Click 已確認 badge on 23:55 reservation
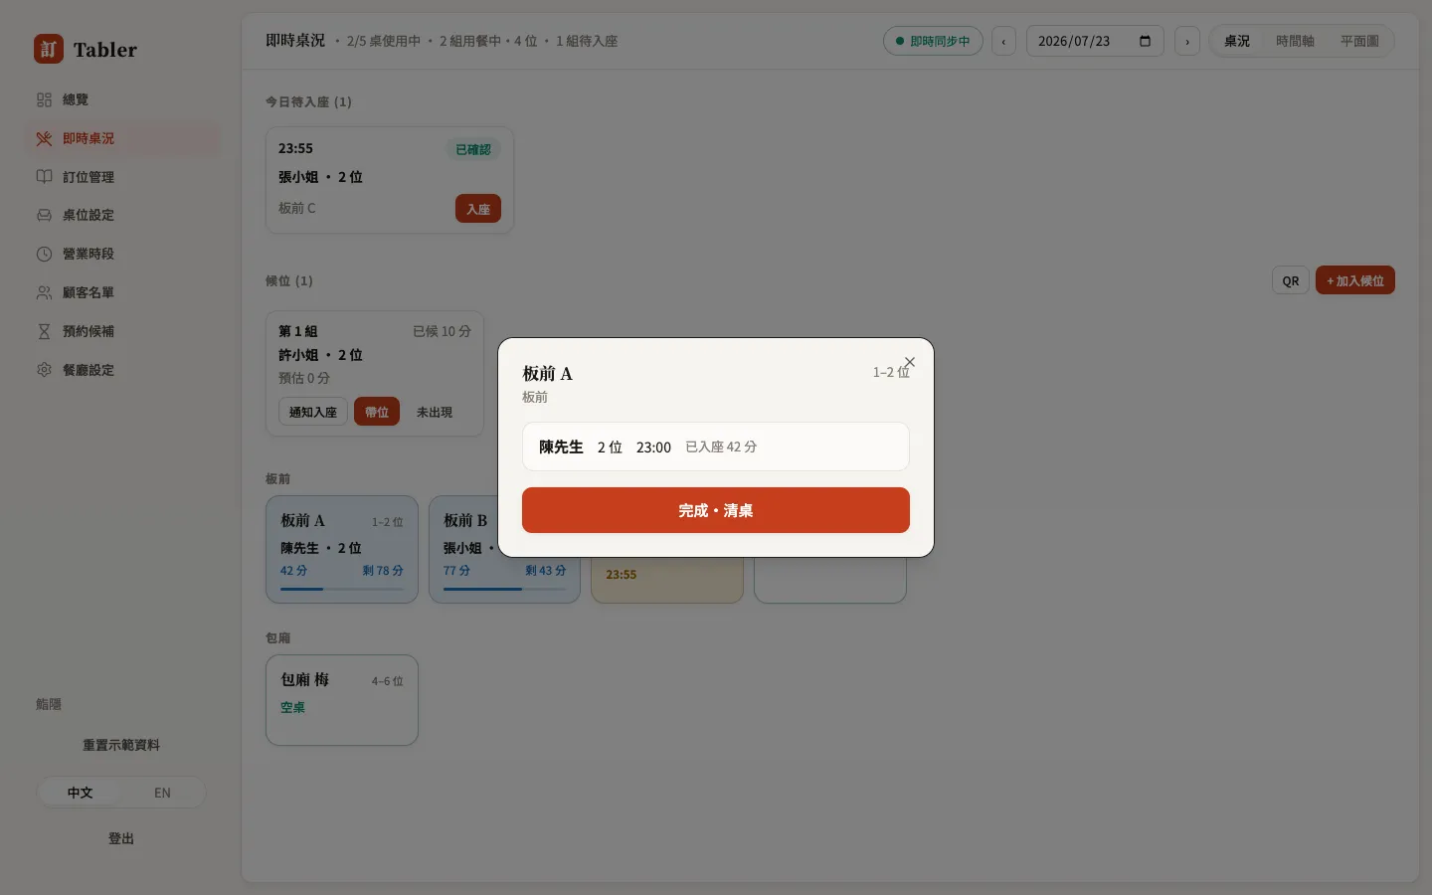The height and width of the screenshot is (895, 1432). click(473, 149)
